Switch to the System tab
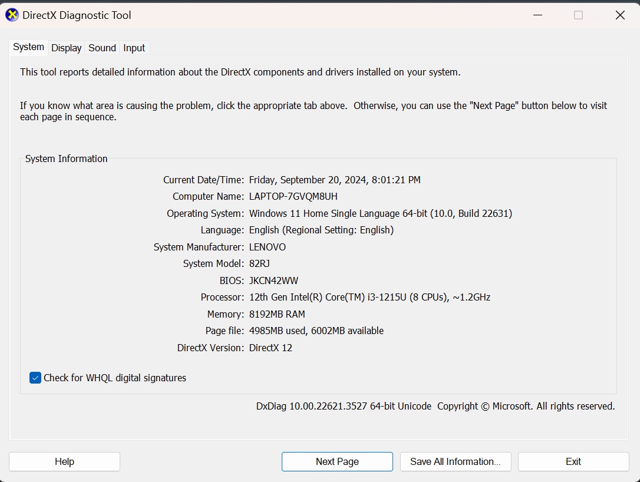The image size is (640, 482). click(x=28, y=47)
